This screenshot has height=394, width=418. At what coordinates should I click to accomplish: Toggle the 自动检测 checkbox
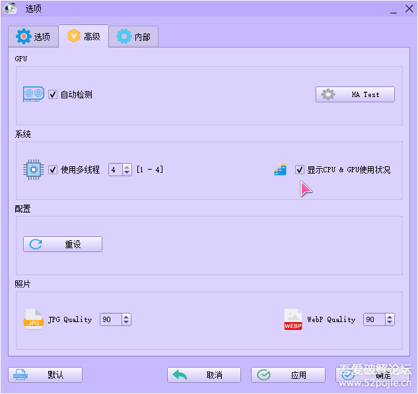(53, 94)
